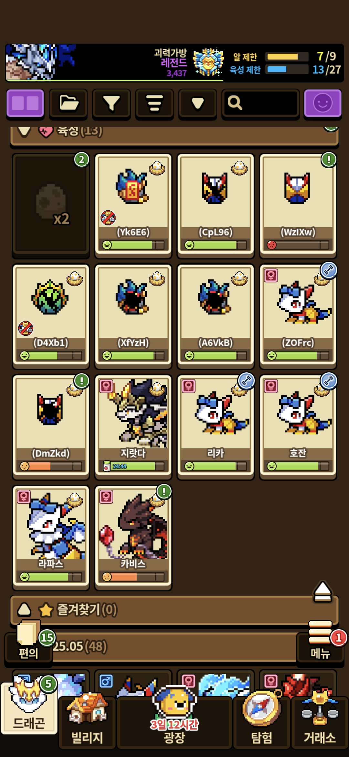
Task: Open the dropdown arrow next to sort
Action: 197,104
